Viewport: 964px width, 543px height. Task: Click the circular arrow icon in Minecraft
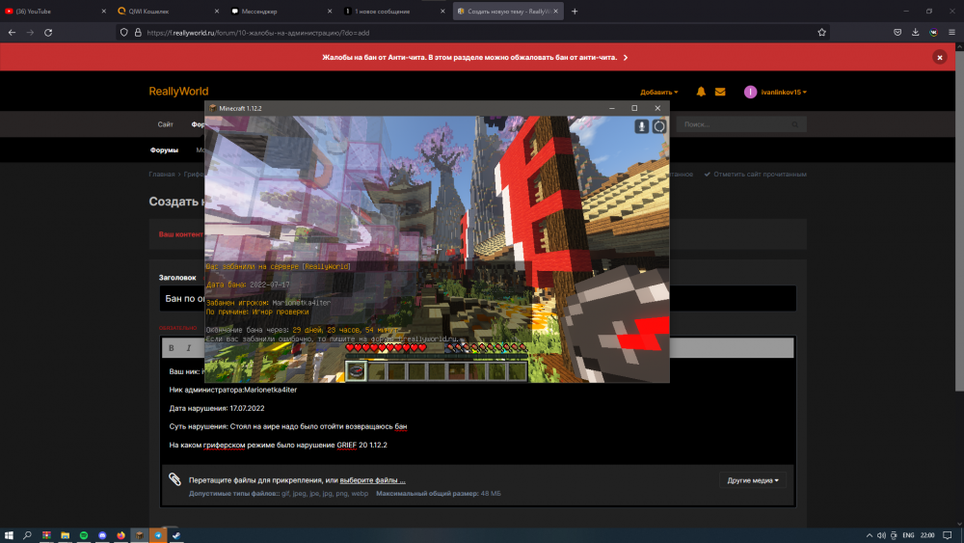659,126
